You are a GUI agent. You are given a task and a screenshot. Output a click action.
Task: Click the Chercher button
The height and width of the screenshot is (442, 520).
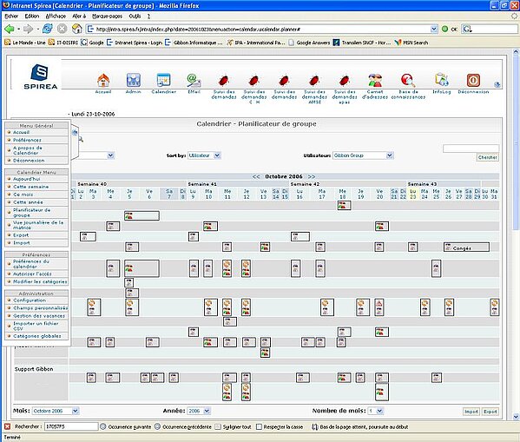point(487,157)
